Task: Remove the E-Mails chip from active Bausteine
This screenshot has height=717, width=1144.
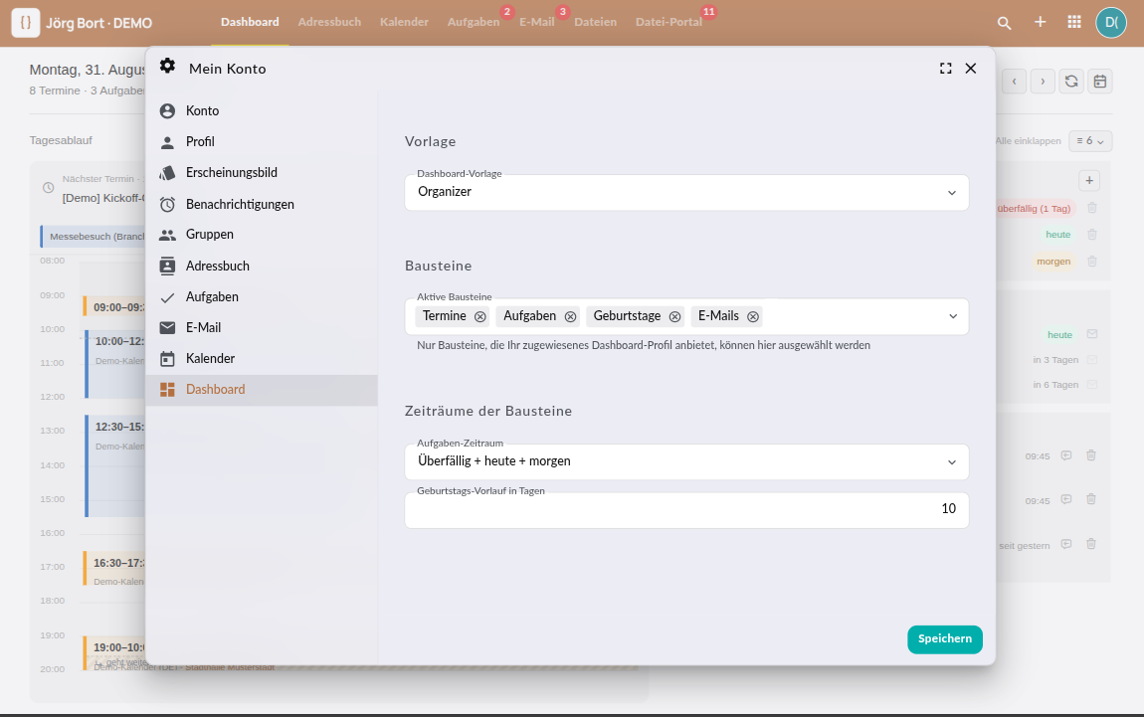Action: pyautogui.click(x=753, y=316)
